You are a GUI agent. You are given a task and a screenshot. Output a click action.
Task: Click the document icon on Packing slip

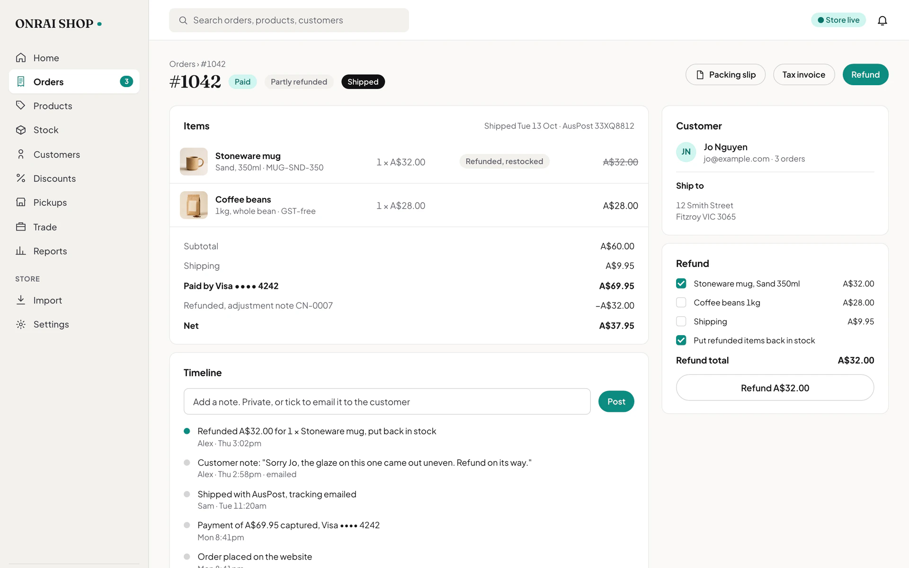click(700, 75)
